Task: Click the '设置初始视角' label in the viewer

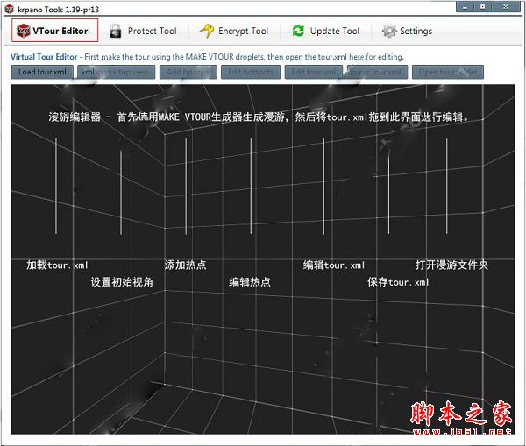Action: click(122, 282)
